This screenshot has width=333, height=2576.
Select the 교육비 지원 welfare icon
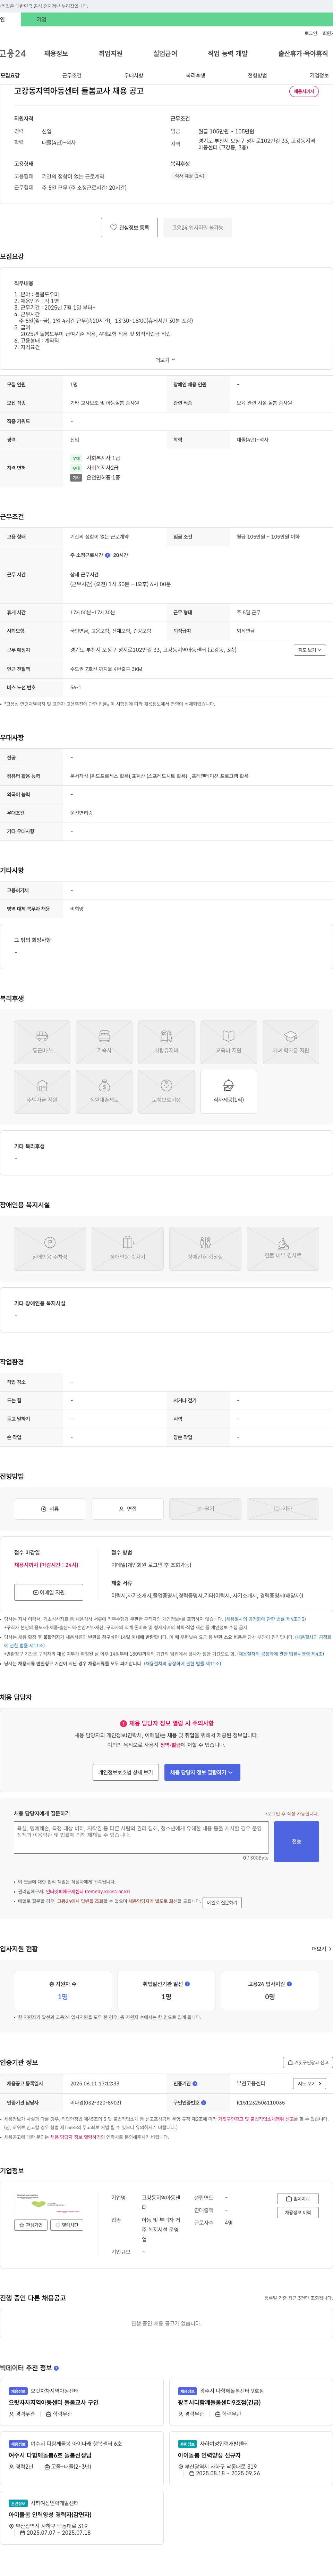[228, 1042]
